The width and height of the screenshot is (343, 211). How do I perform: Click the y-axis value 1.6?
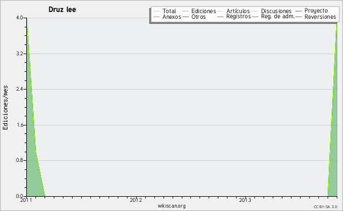(x=19, y=125)
